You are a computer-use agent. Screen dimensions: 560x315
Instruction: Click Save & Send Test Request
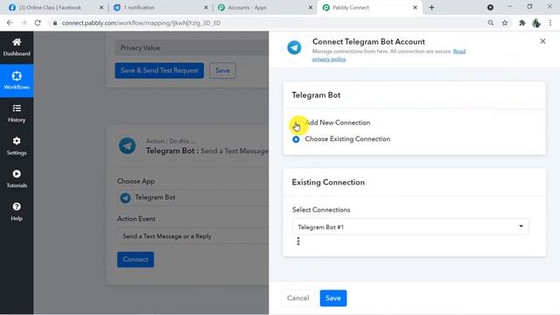click(x=159, y=70)
